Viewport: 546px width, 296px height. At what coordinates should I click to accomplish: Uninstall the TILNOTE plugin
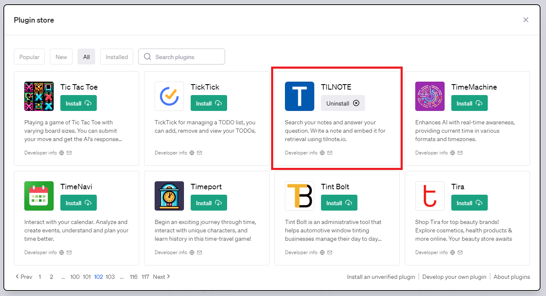(343, 103)
